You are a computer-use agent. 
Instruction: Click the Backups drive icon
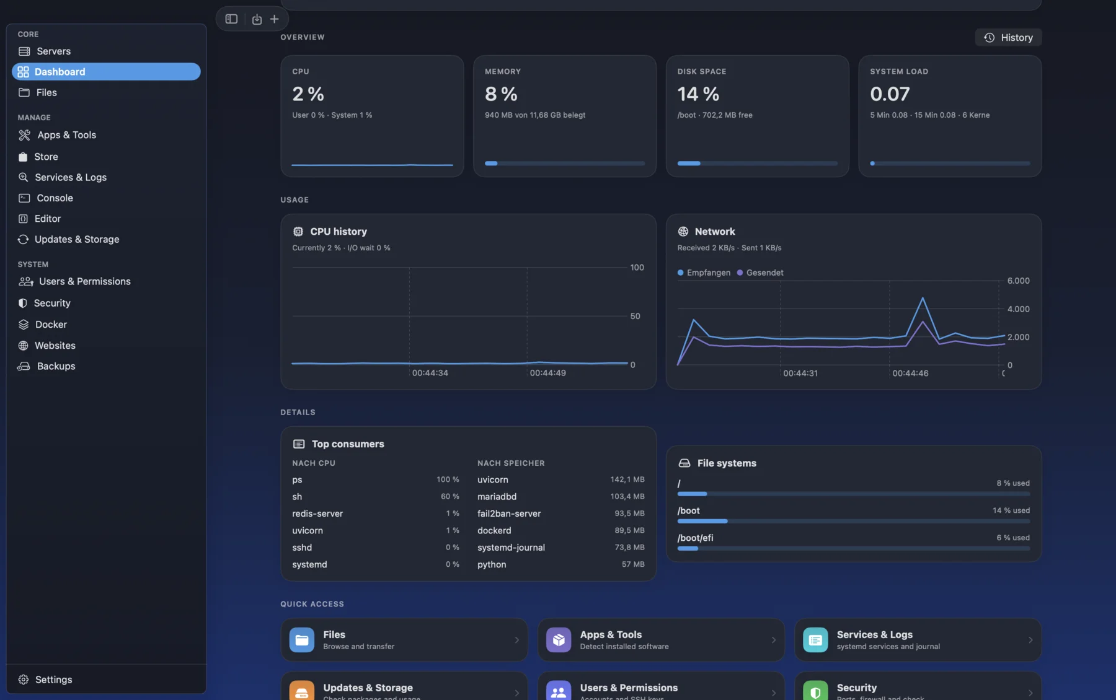(x=24, y=366)
